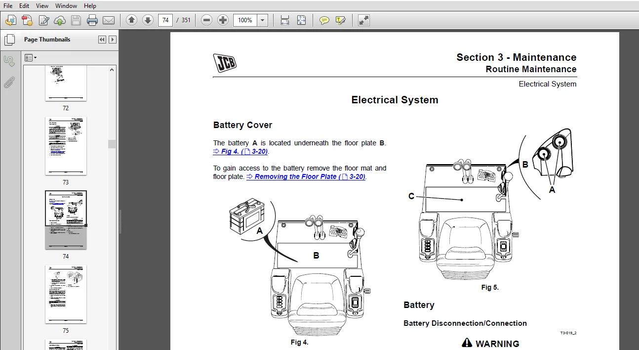The height and width of the screenshot is (350, 639).
Task: Open the thumbnails options dropdown menu
Action: point(31,58)
